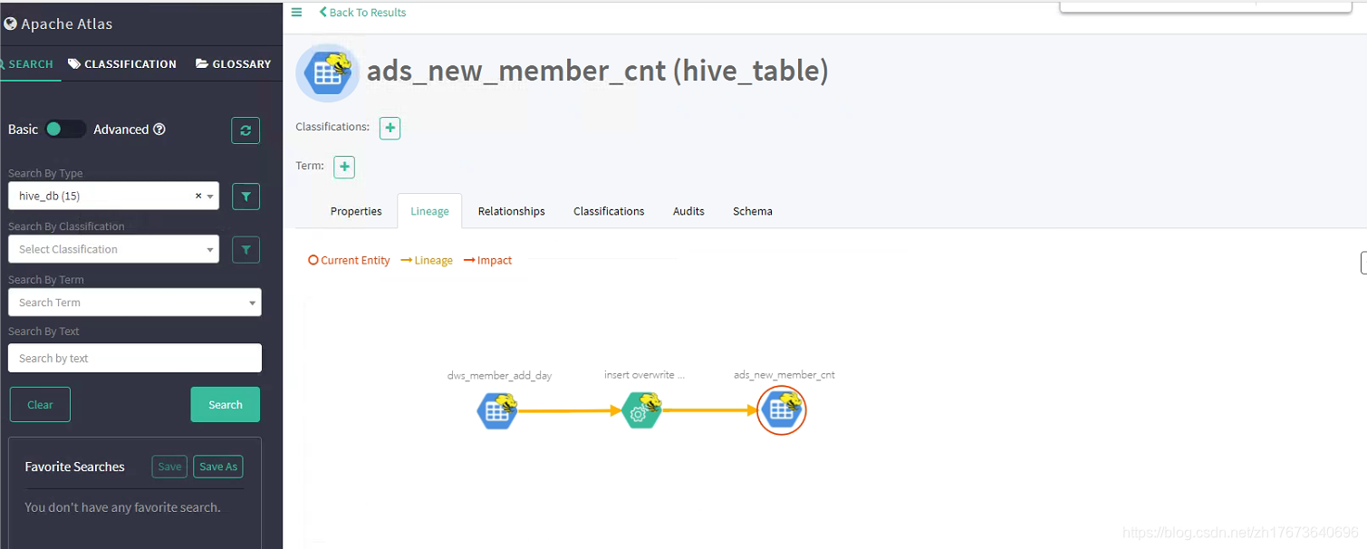This screenshot has height=549, width=1367.
Task: Open the Lineage tab
Action: [x=429, y=211]
